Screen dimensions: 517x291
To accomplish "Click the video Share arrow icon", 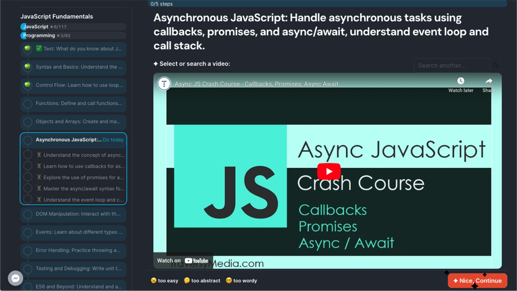I will coord(488,81).
